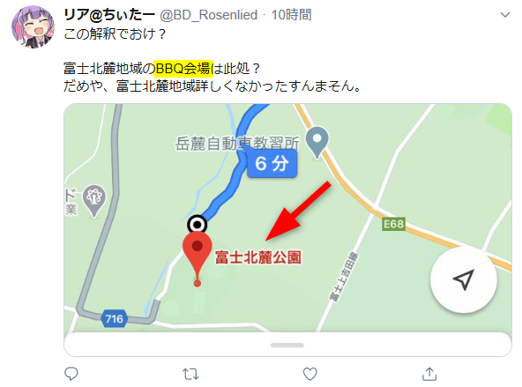The image size is (522, 387).
Task: Retweet this post using the retweet icon
Action: [x=190, y=374]
